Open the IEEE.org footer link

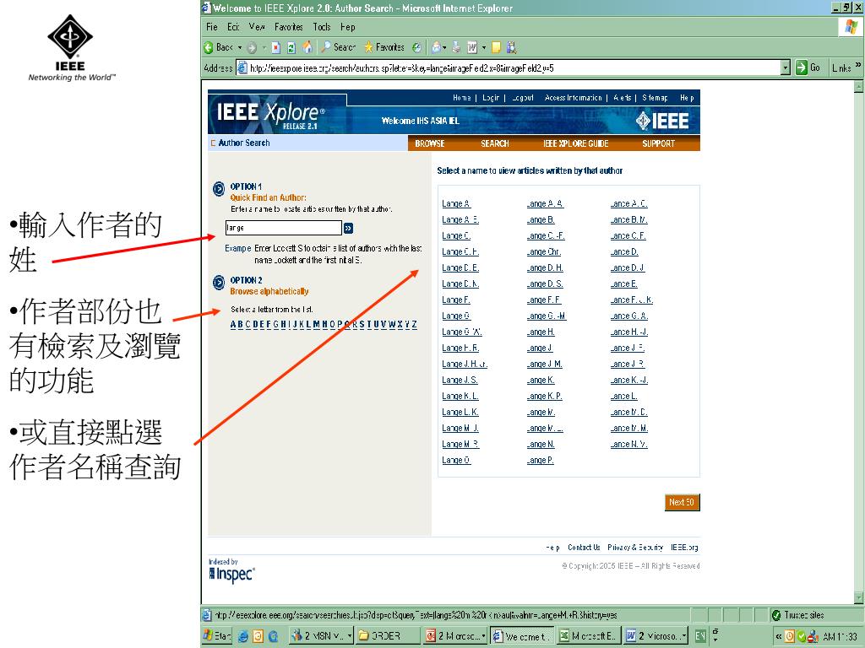tap(684, 547)
